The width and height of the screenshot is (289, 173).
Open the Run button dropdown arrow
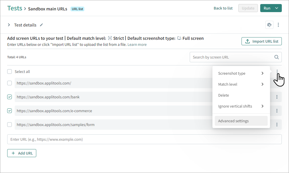pos(277,8)
